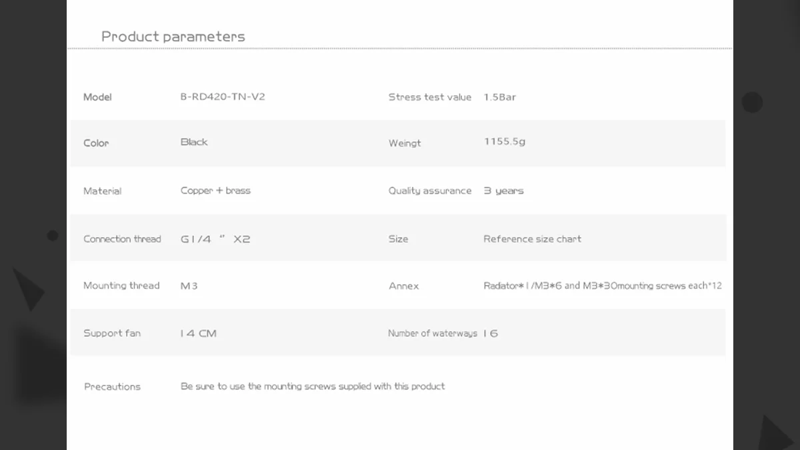The image size is (800, 450).
Task: Click the Precautions label
Action: pyautogui.click(x=112, y=387)
